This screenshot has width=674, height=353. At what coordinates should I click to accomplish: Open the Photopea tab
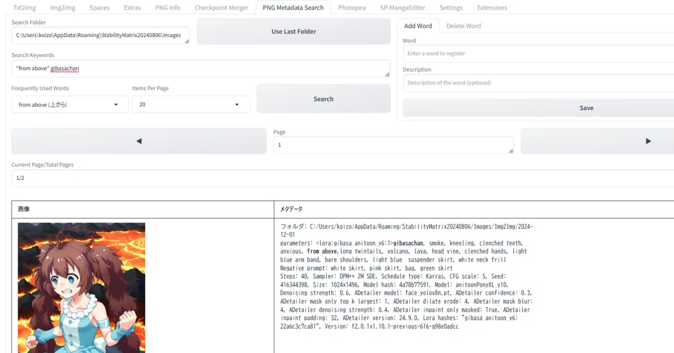coord(352,8)
